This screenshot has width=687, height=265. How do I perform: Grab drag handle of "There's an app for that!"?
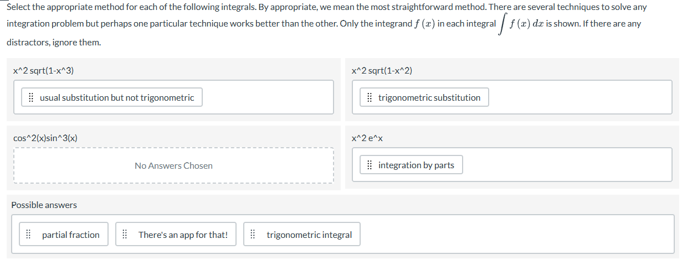[x=125, y=235]
